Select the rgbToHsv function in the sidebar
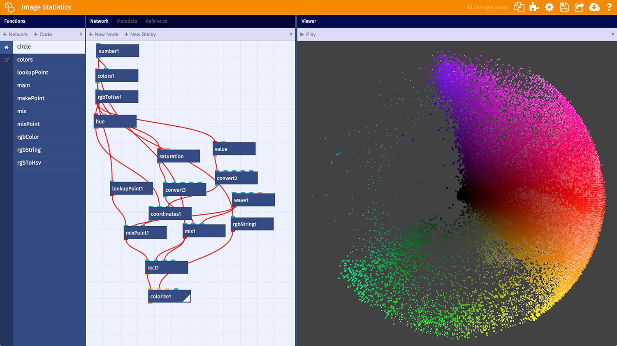 29,163
